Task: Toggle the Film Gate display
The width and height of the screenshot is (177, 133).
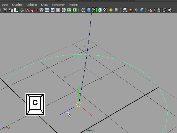Action: (47, 10)
